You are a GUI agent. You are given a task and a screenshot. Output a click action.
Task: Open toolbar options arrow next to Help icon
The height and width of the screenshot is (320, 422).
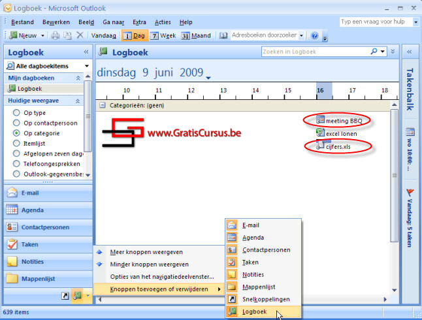(x=325, y=38)
